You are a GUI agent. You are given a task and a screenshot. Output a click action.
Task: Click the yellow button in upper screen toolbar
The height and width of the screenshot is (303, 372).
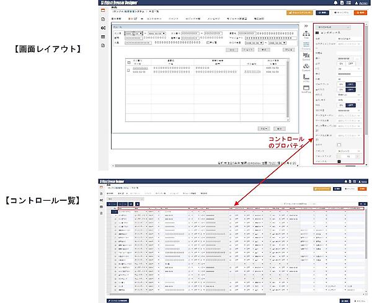[299, 12]
